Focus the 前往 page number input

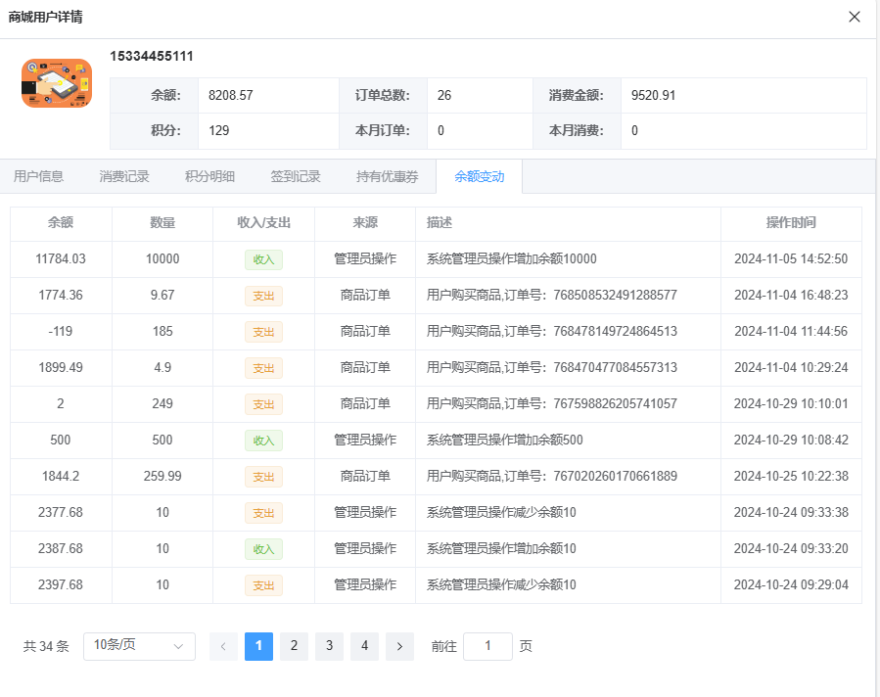coord(487,646)
